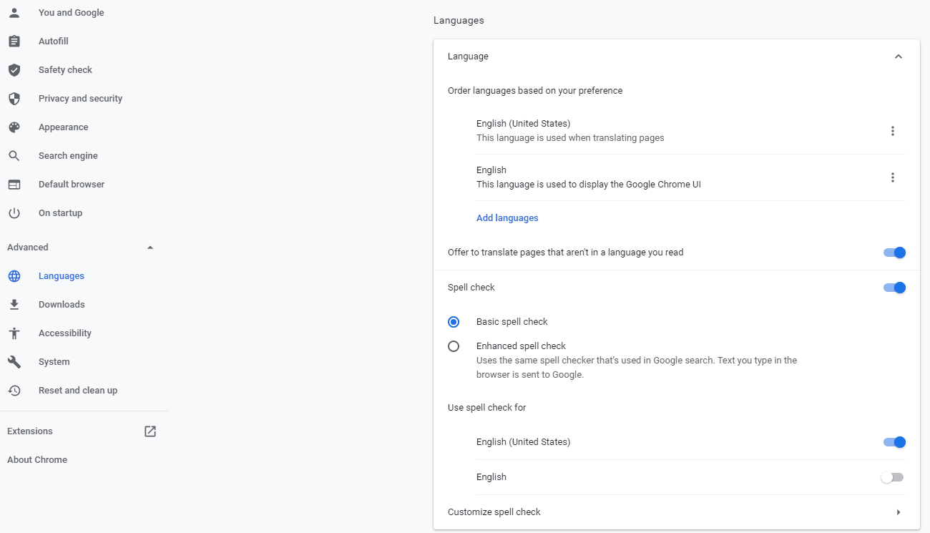Click the Add languages link

click(x=507, y=217)
